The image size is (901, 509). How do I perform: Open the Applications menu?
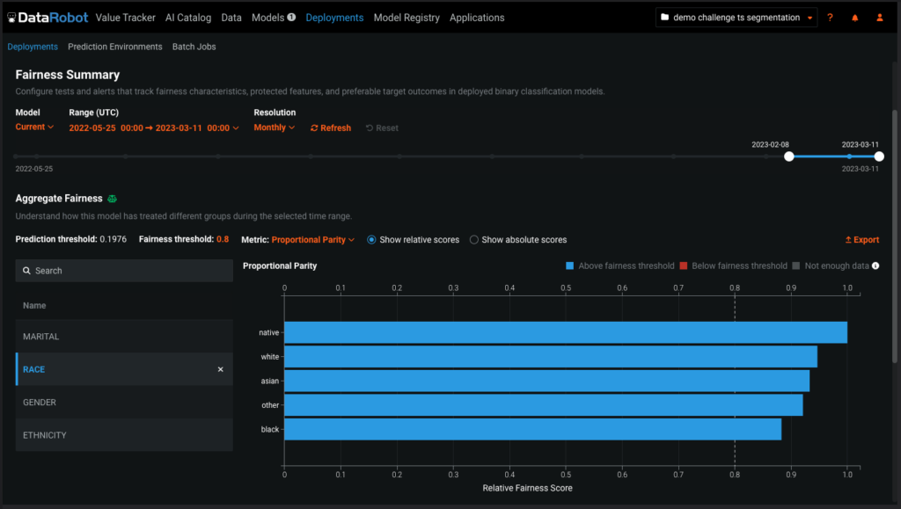tap(477, 18)
